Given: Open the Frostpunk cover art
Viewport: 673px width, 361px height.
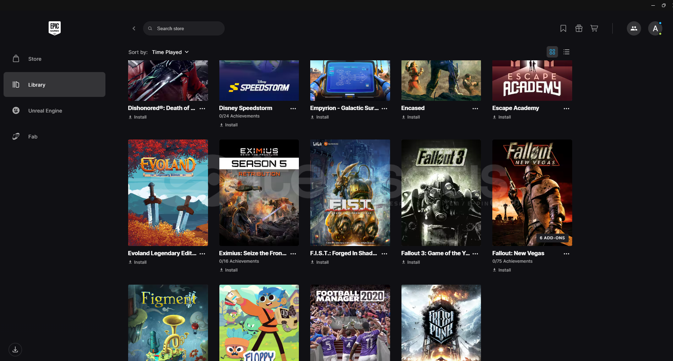Looking at the screenshot, I should point(441,323).
